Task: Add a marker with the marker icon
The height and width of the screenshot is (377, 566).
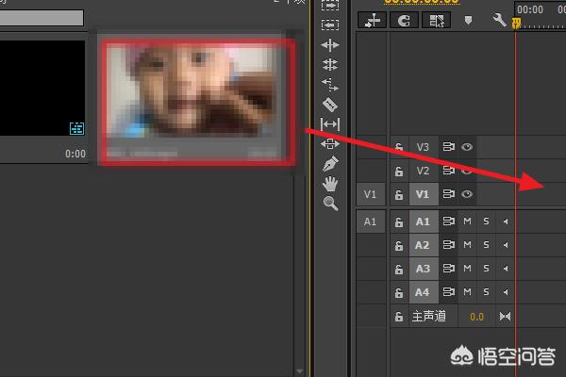Action: click(x=468, y=20)
